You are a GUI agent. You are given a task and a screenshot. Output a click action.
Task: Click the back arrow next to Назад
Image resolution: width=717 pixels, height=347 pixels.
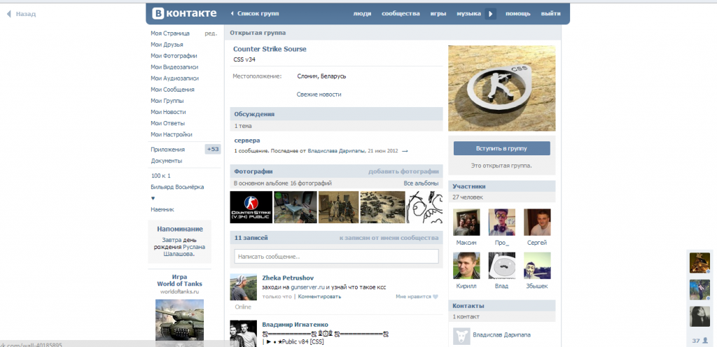8,14
